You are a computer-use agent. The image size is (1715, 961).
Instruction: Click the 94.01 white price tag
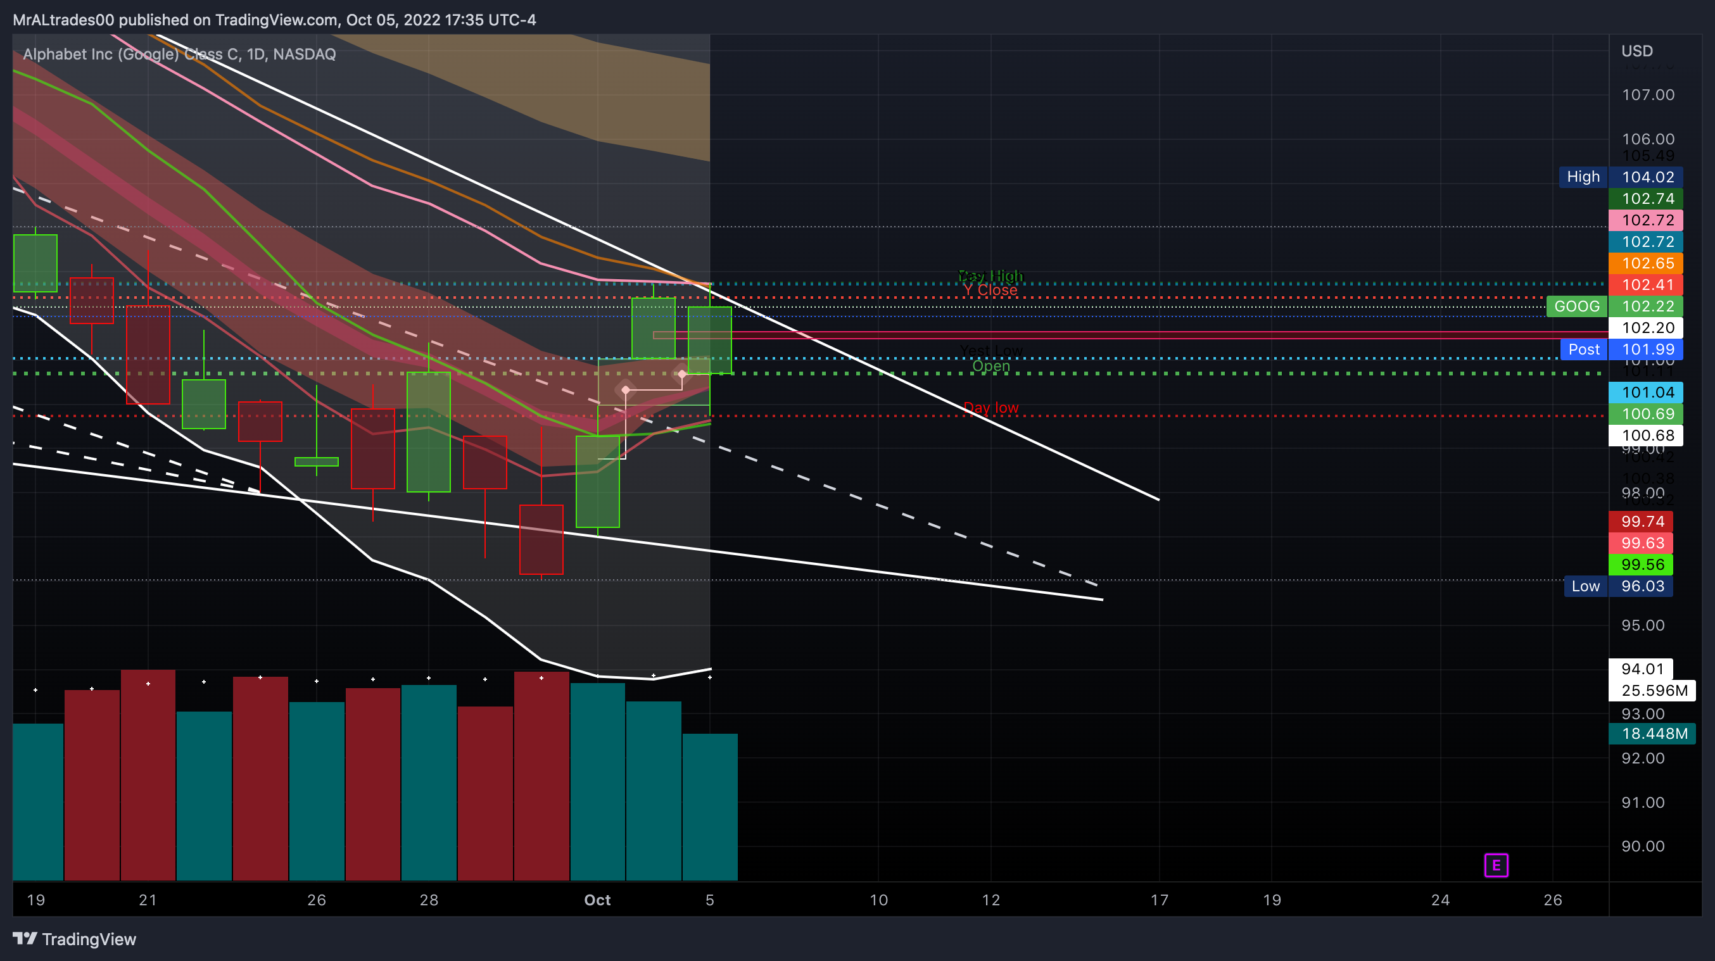1640,669
